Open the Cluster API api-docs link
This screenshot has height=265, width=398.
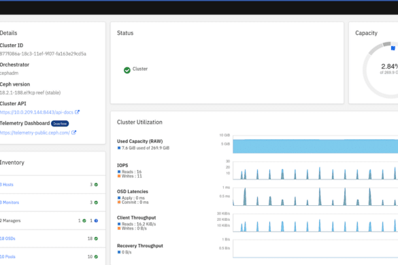click(x=37, y=112)
